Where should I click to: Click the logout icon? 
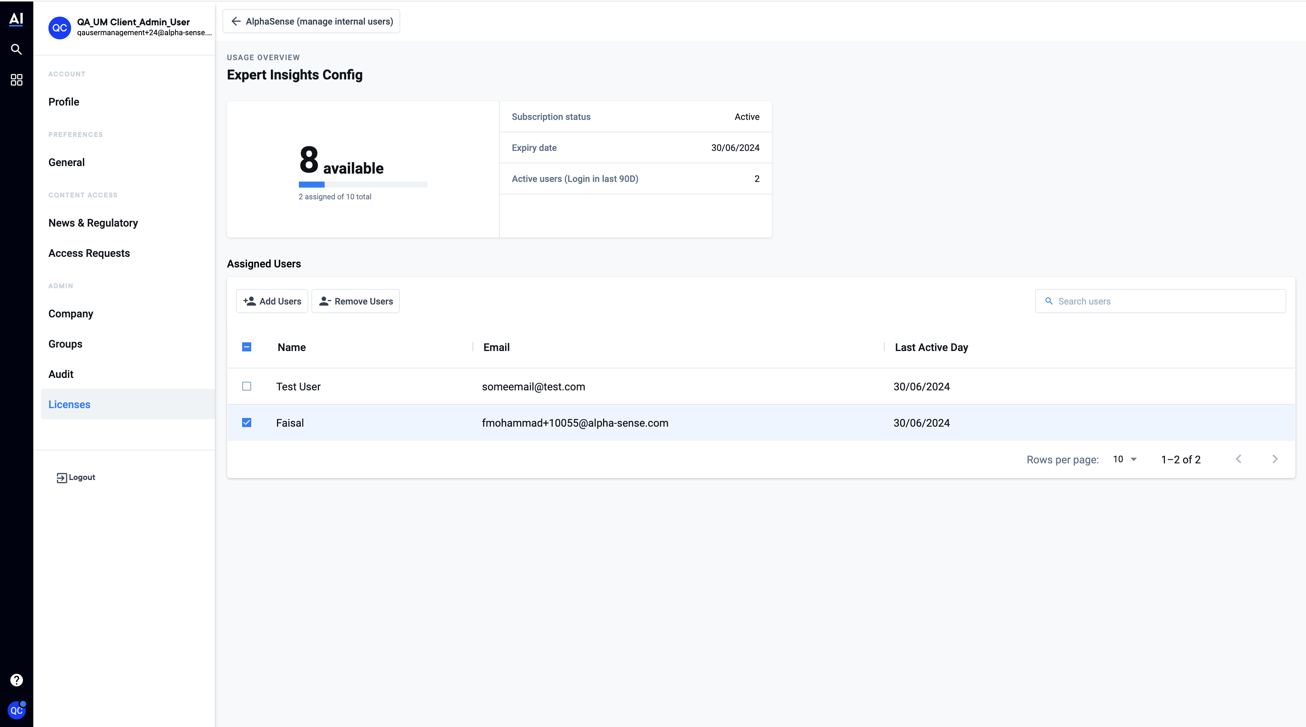[x=61, y=478]
